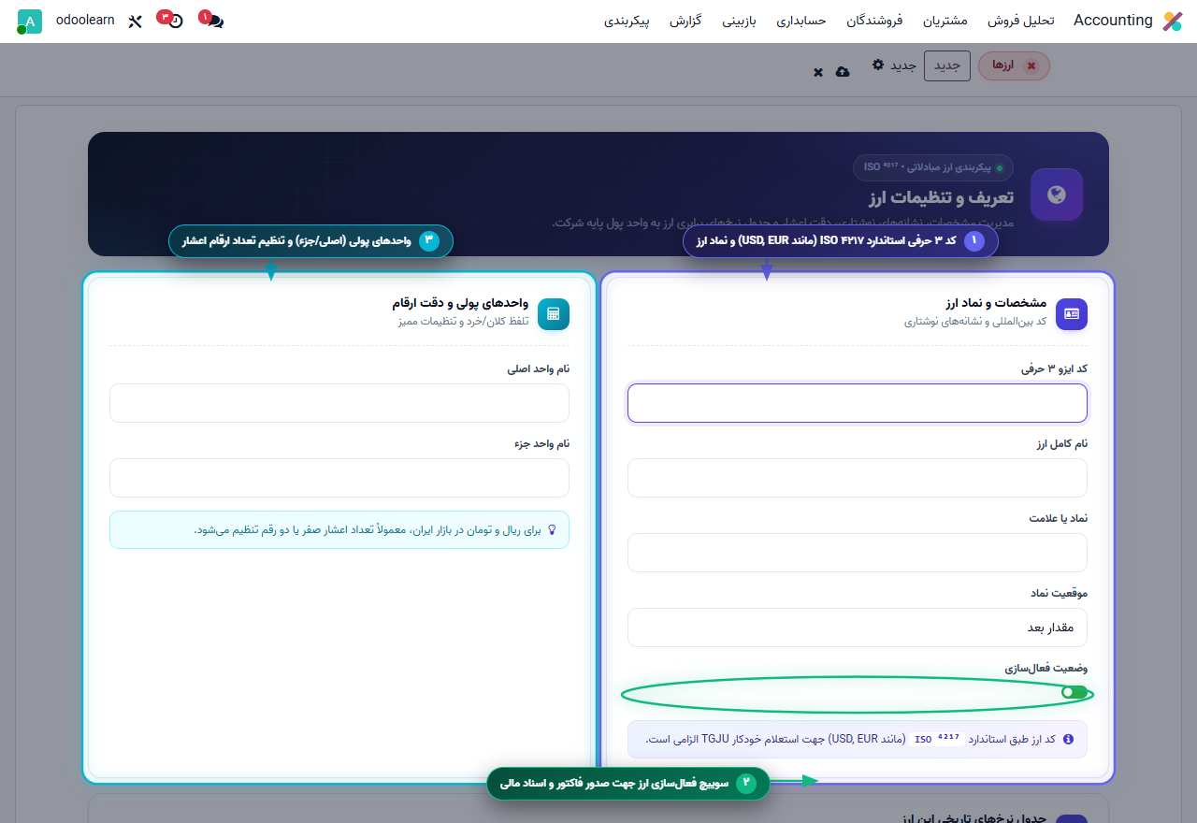1197x823 pixels.
Task: Click into the نام کامل ارز field
Action: pos(858,478)
